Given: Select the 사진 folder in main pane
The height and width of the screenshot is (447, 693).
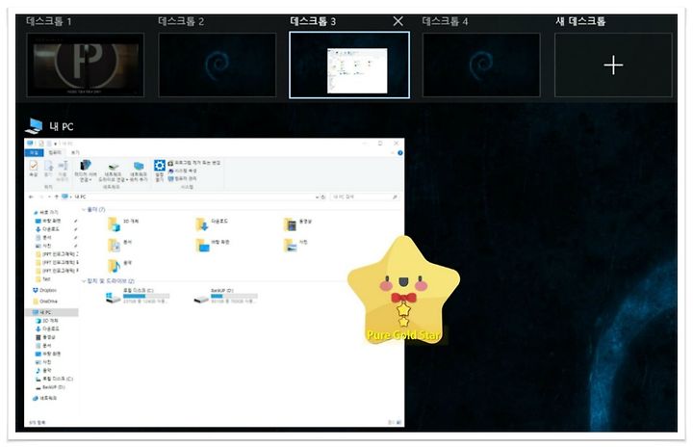Looking at the screenshot, I should (x=295, y=245).
